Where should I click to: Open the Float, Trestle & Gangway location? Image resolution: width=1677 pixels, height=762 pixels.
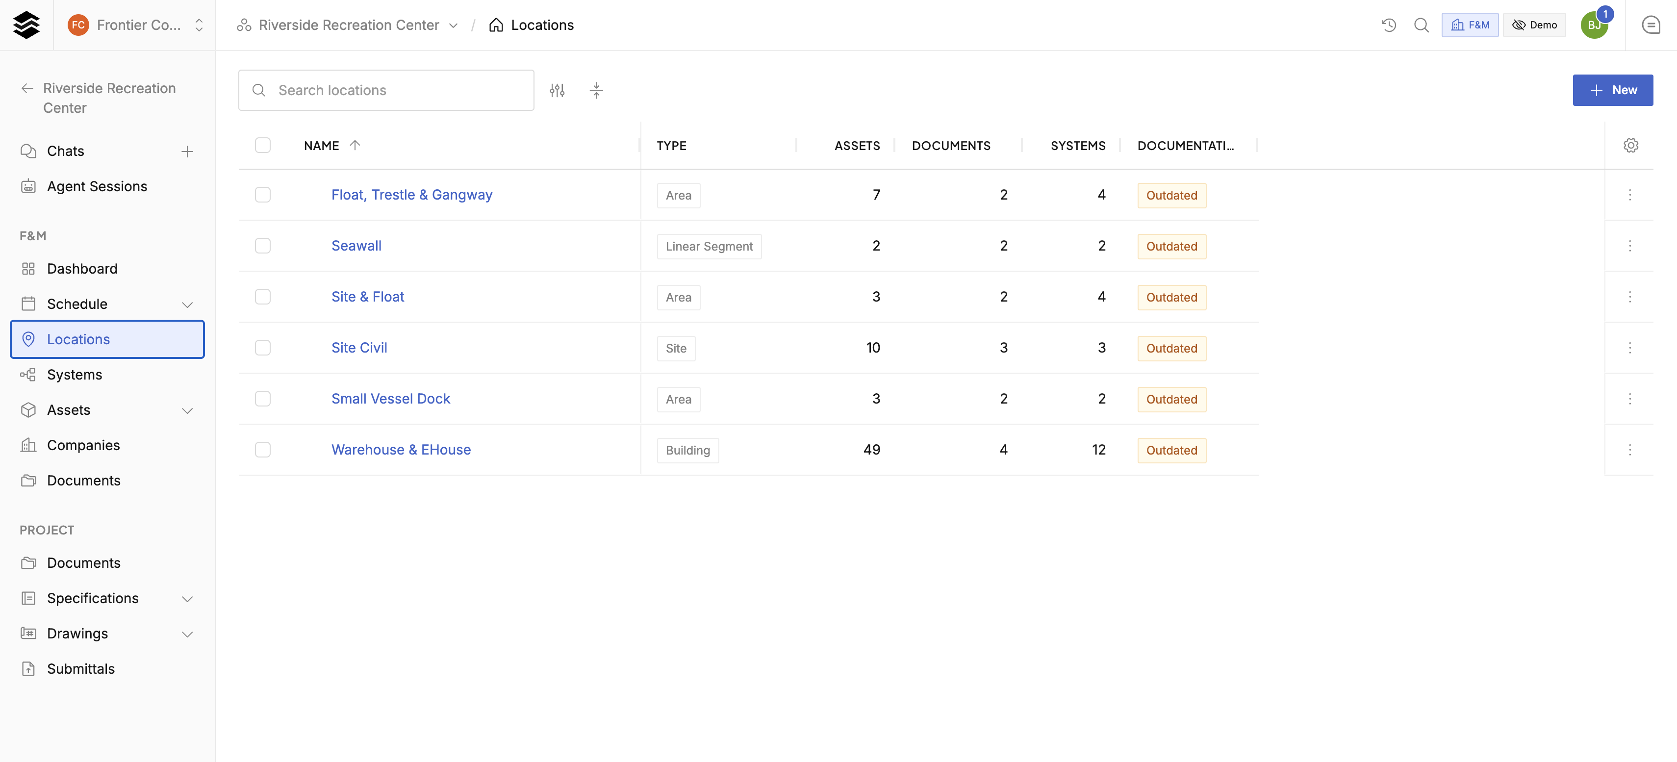(411, 195)
